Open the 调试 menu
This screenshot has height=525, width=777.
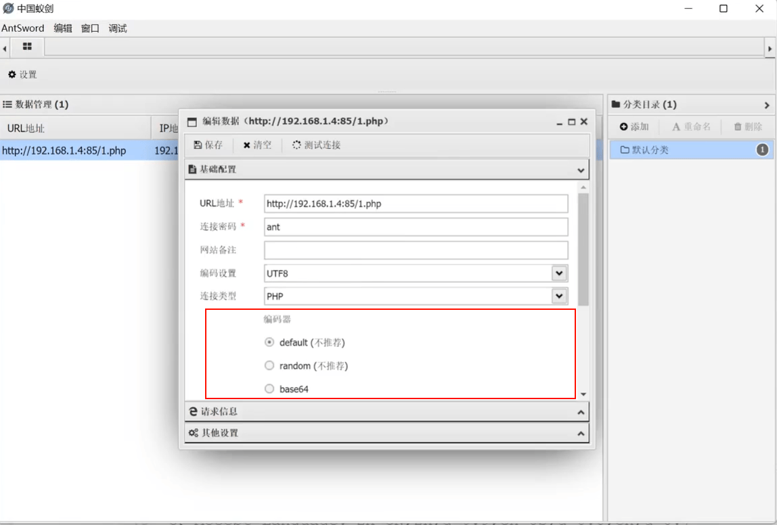click(x=118, y=28)
